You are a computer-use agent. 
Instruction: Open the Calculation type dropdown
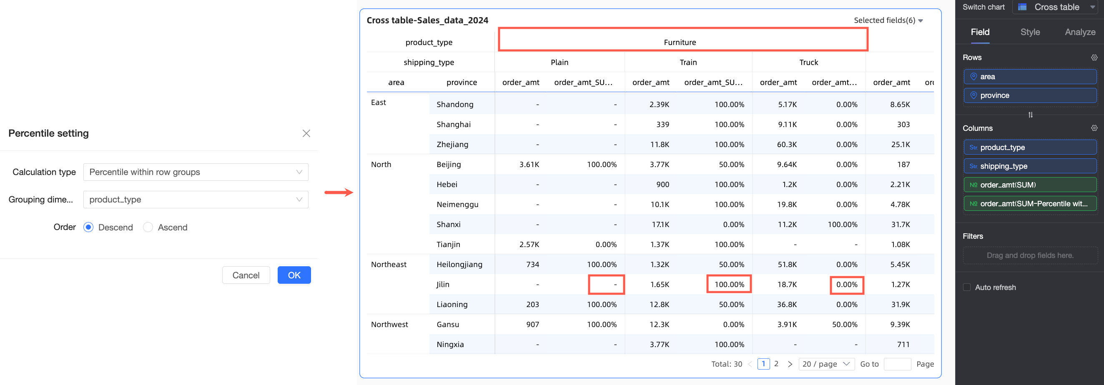coord(196,172)
